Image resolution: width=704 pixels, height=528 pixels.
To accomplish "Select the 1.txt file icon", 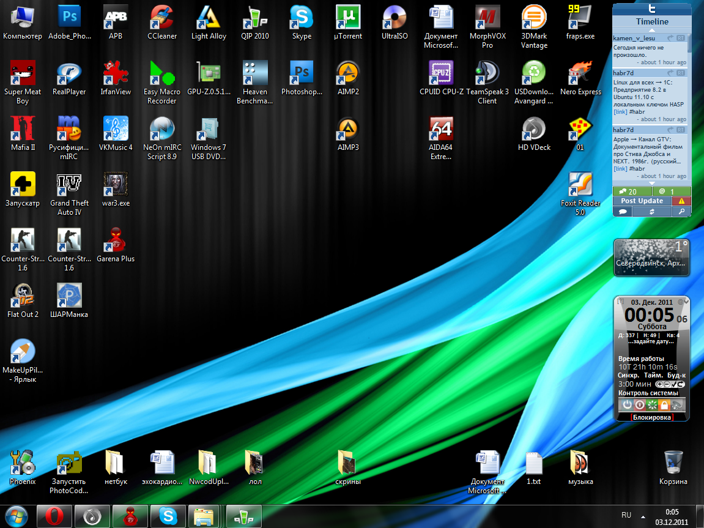I will click(x=534, y=468).
